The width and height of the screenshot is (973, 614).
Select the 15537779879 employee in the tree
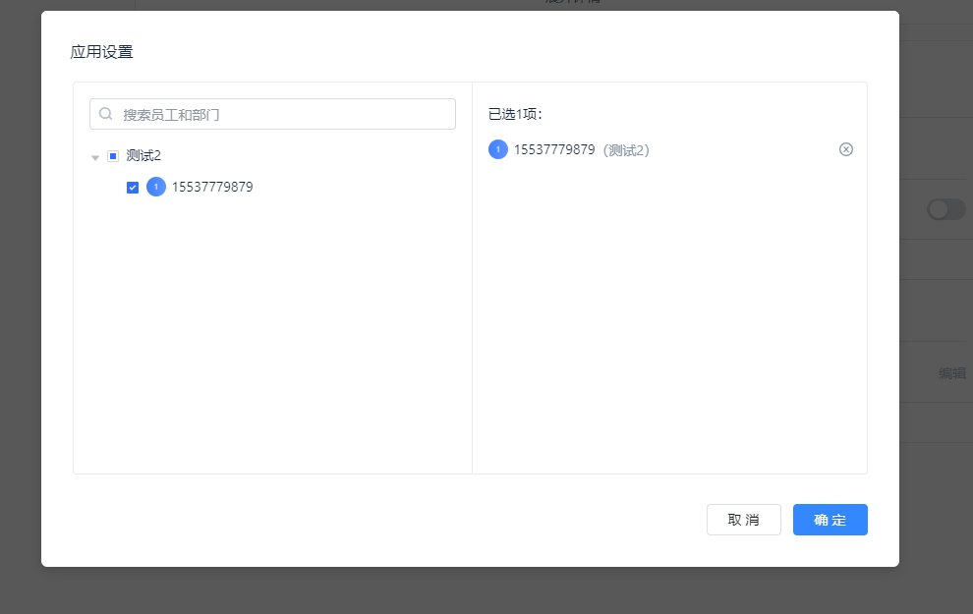point(212,187)
